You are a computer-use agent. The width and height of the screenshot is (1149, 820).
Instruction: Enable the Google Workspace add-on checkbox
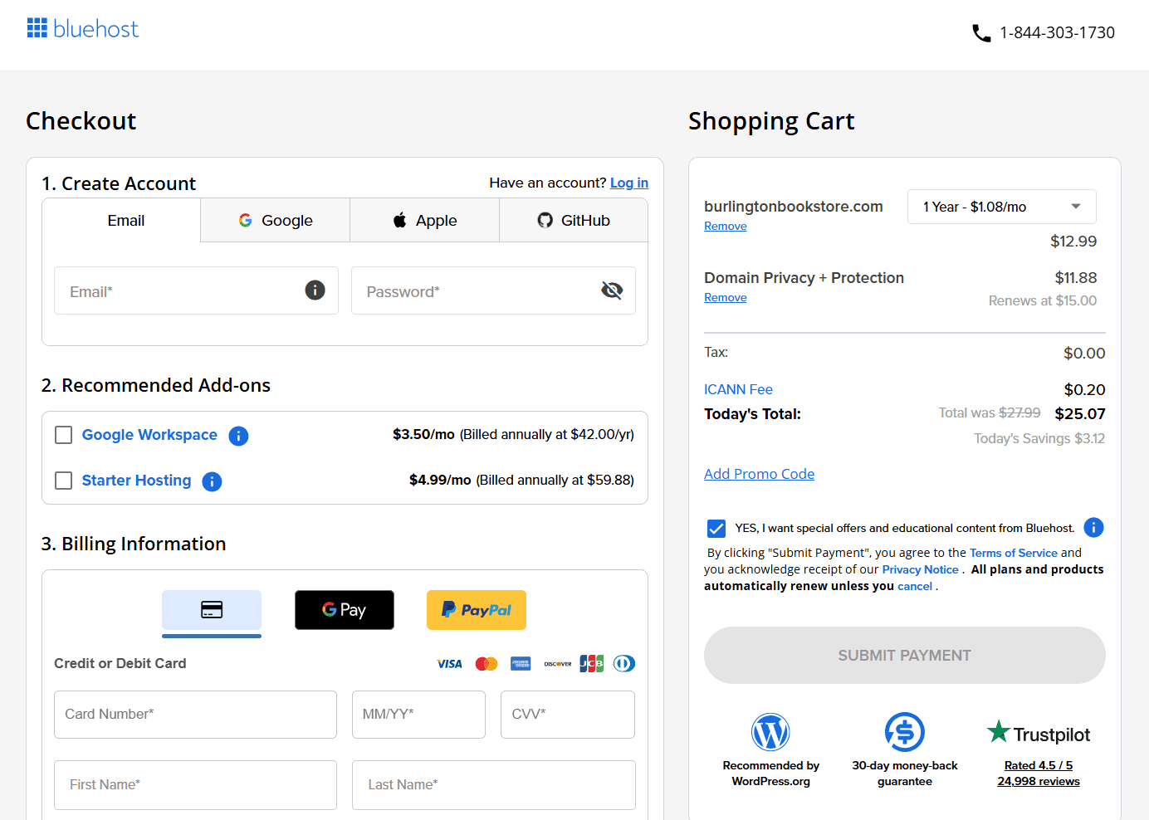(x=63, y=434)
